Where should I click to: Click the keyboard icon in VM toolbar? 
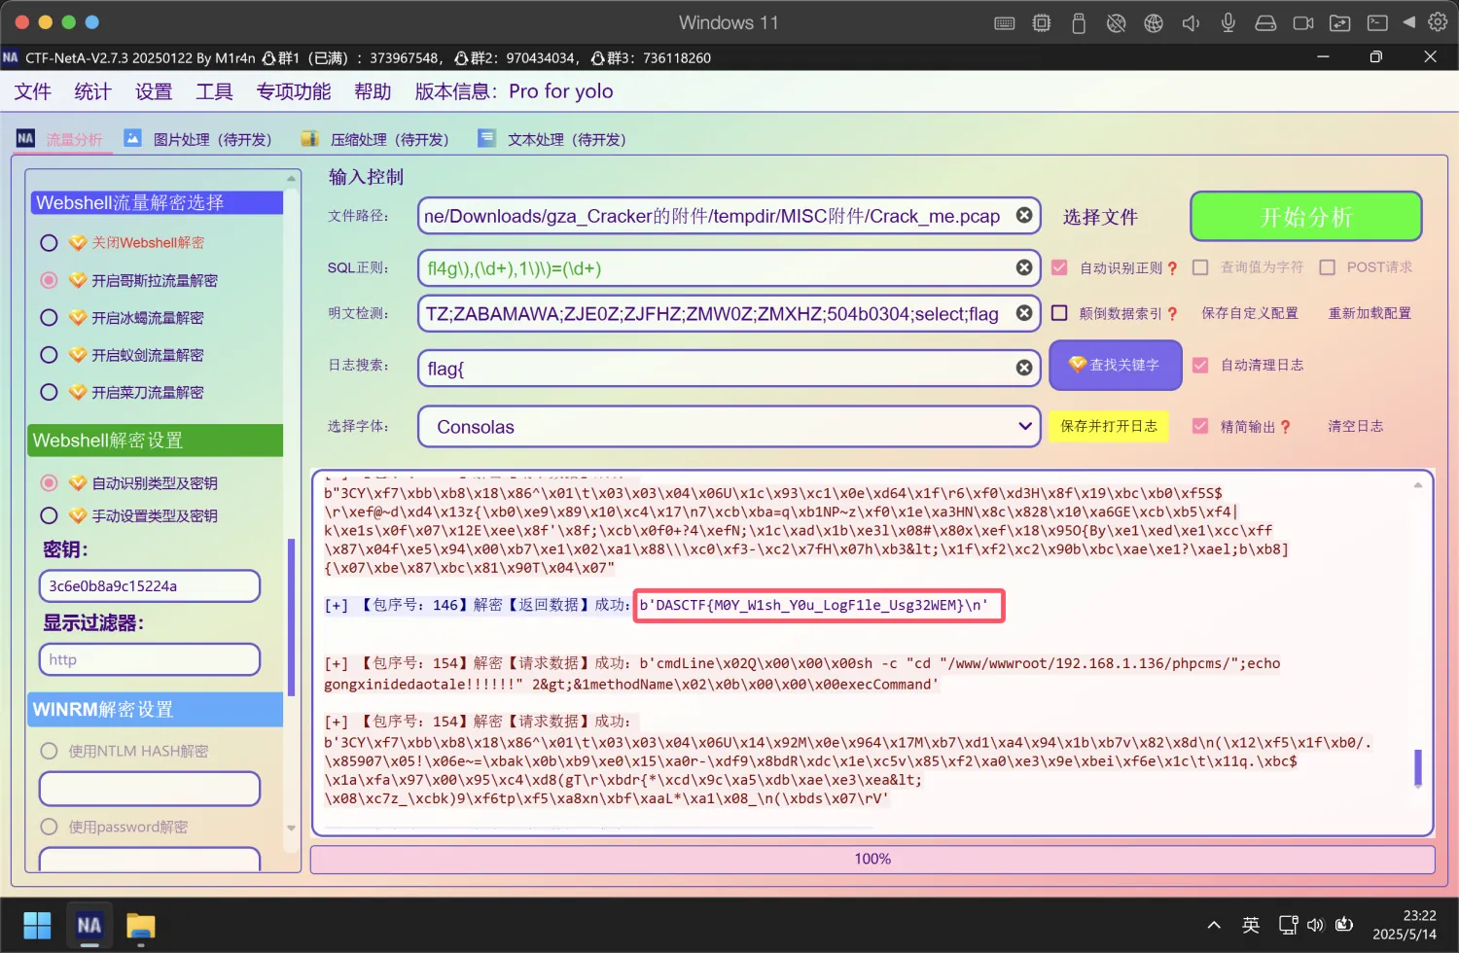click(1005, 22)
